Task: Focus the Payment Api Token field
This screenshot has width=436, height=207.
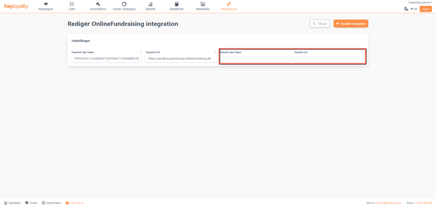Action: point(106,58)
